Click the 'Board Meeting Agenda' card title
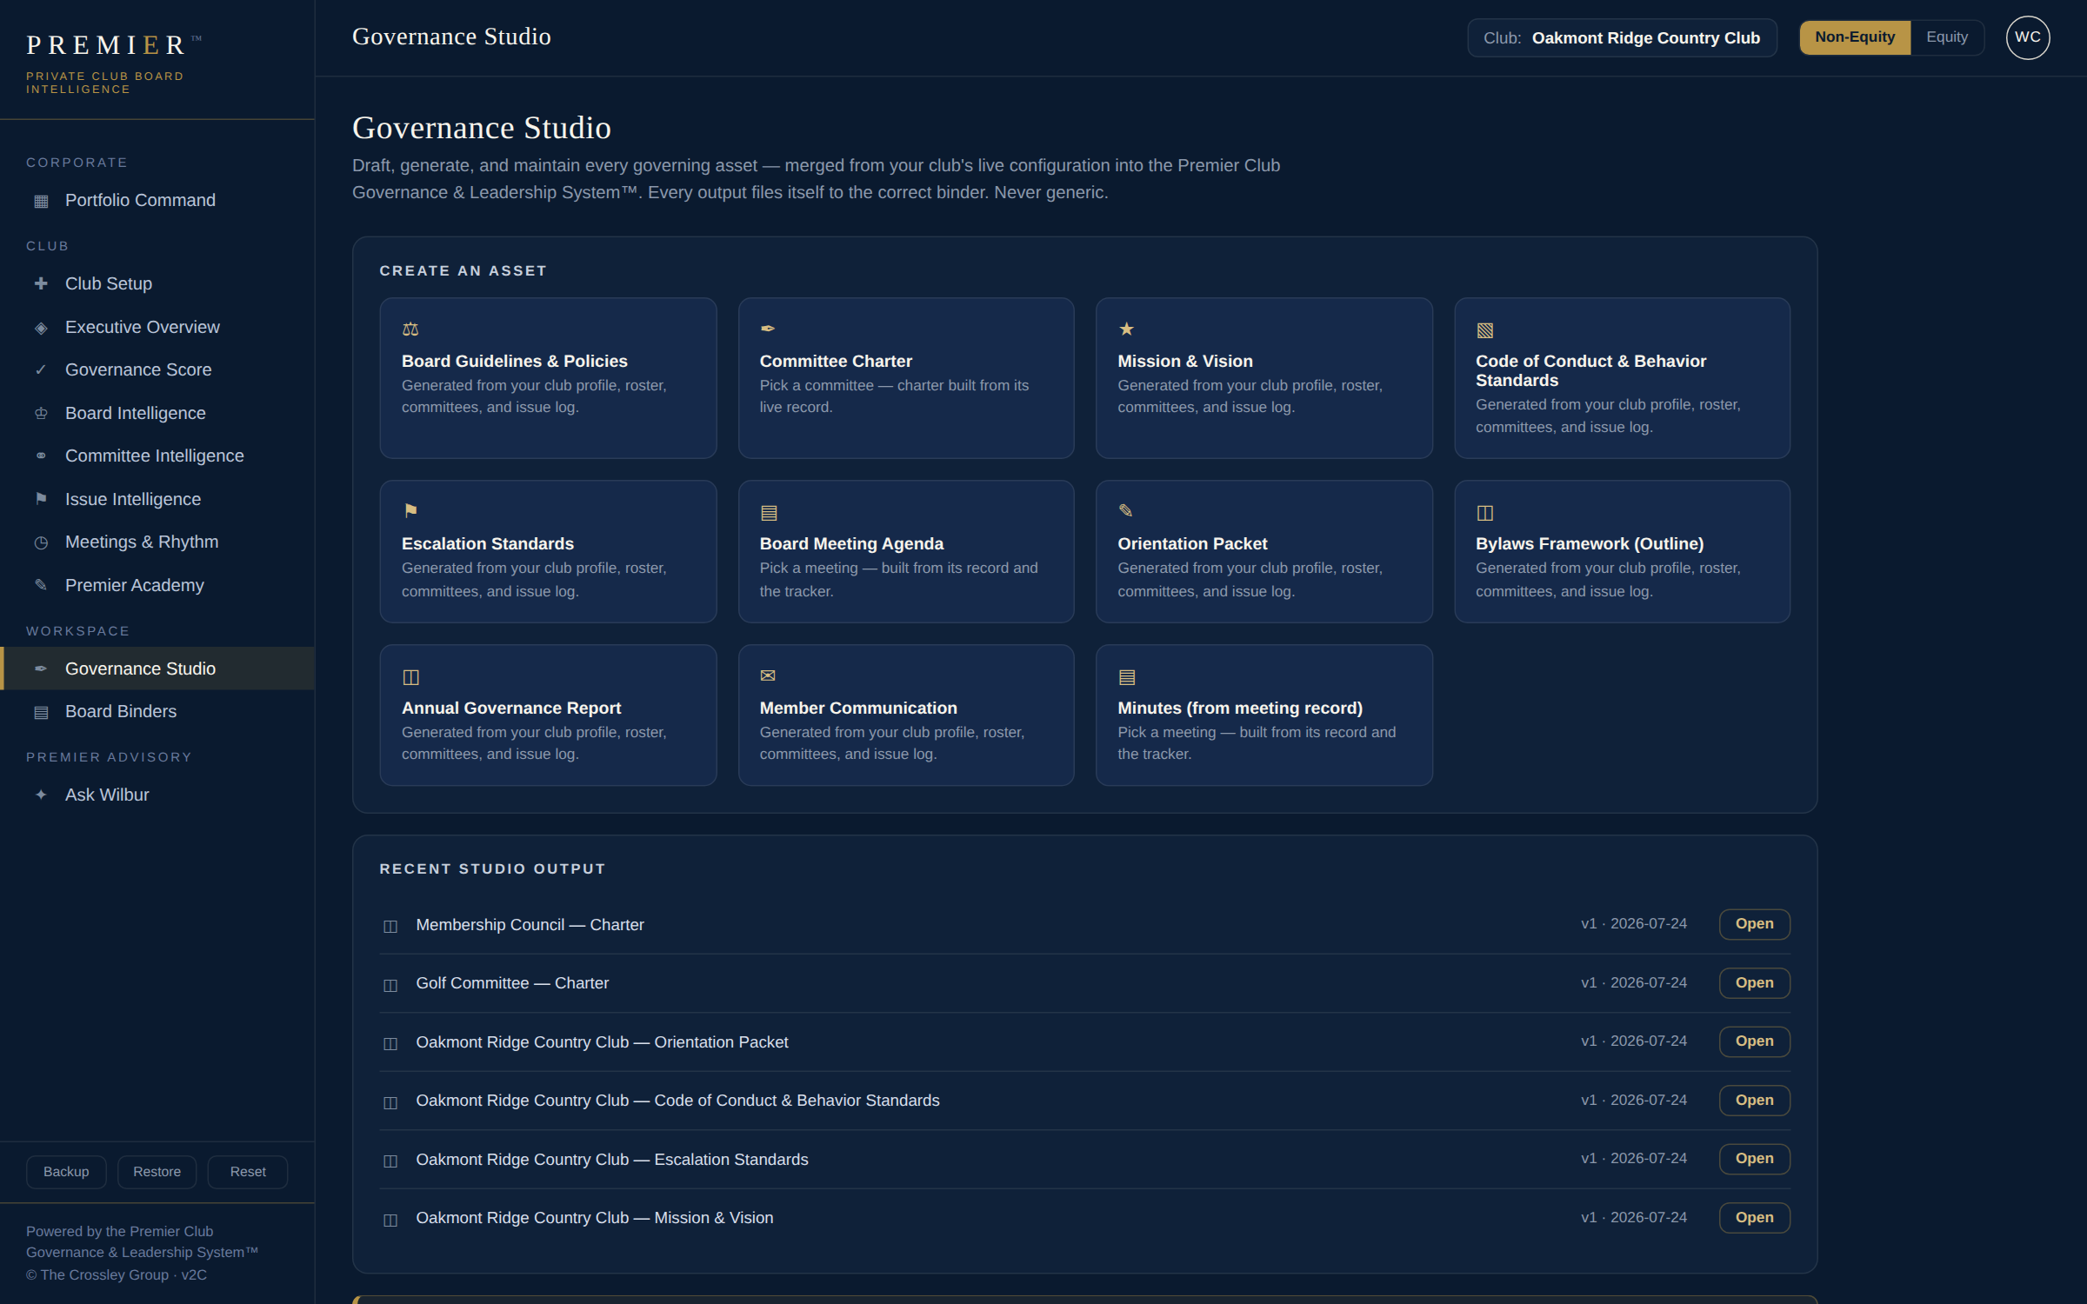This screenshot has width=2087, height=1304. (851, 544)
